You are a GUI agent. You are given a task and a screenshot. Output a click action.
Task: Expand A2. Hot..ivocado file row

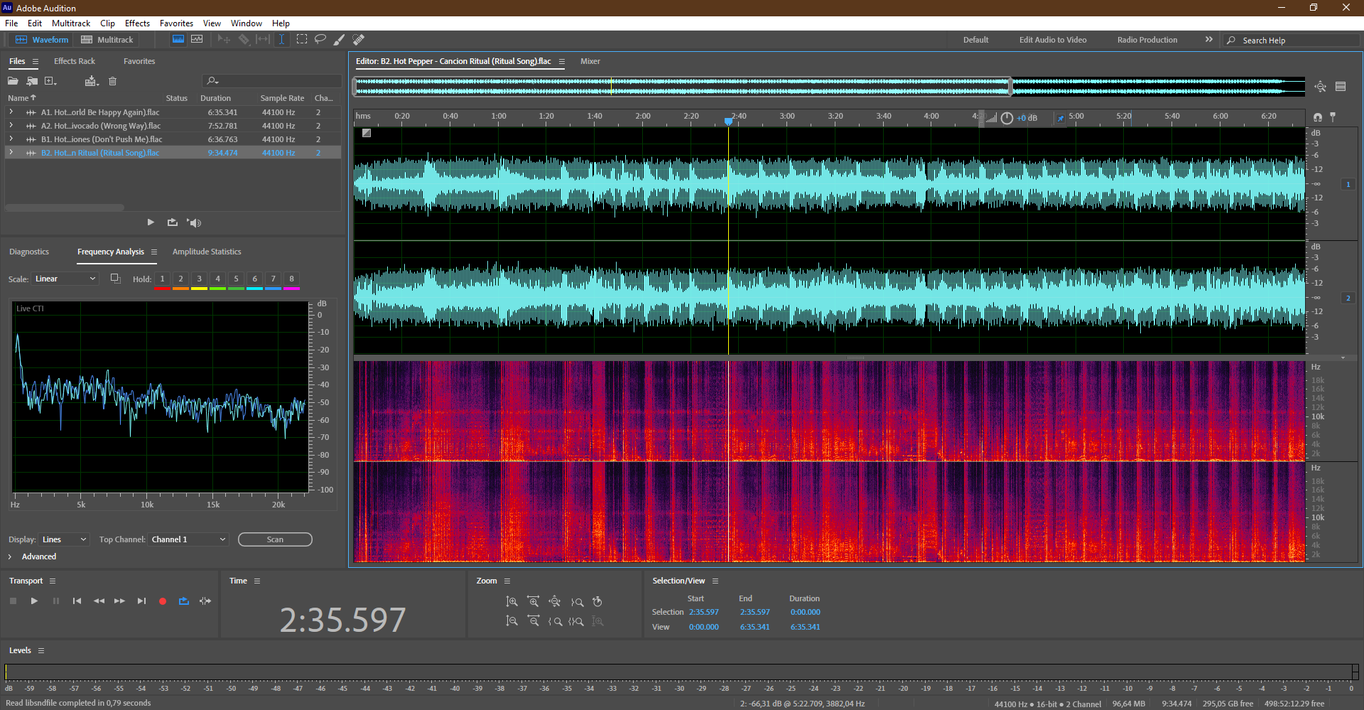11,125
